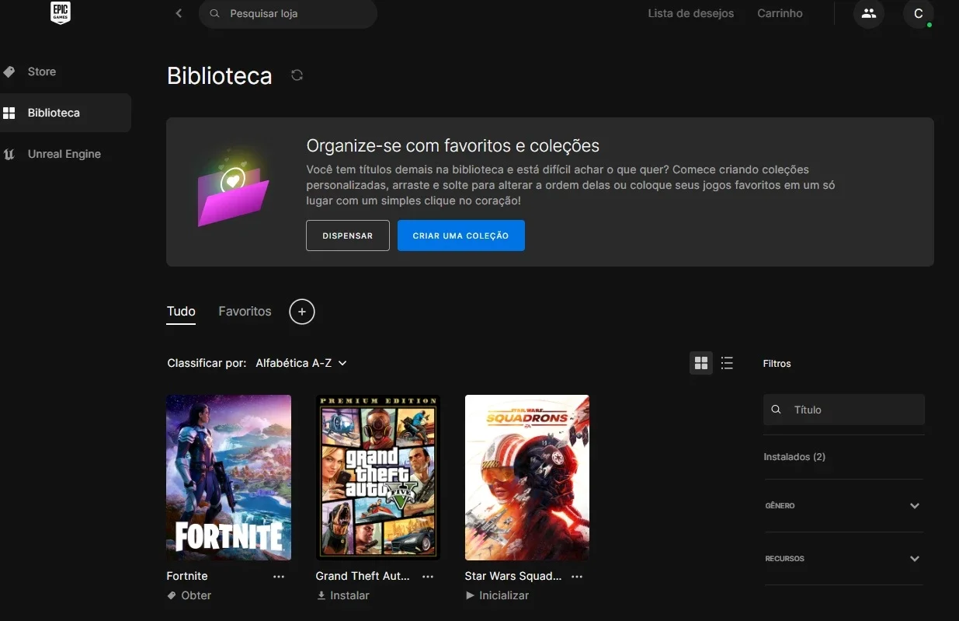959x621 pixels.
Task: Open the account profile avatar C
Action: pos(919,13)
